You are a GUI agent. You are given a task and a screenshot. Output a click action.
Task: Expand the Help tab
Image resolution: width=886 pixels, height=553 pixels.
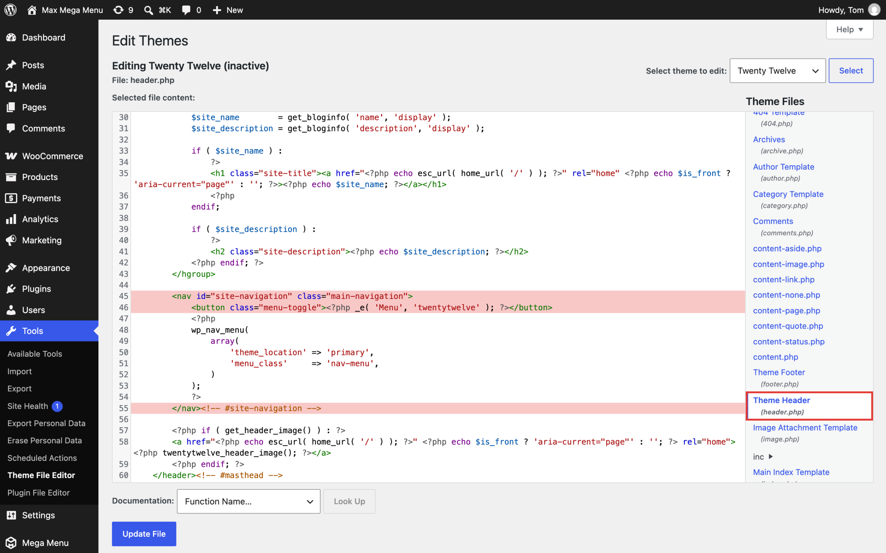[849, 29]
